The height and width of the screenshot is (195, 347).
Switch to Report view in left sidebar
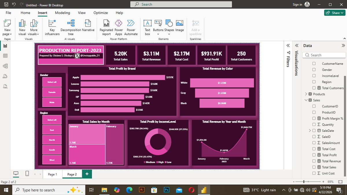point(5,46)
